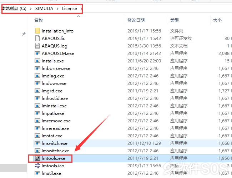Click the 文本文档 type of ABAQUS.log
232x178 pixels.
[x=179, y=46]
